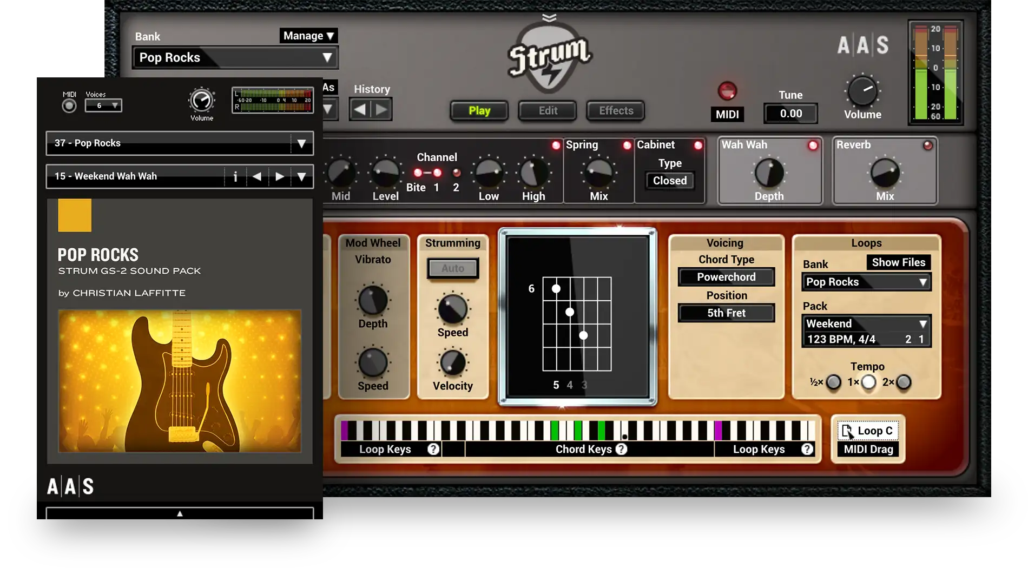This screenshot has height=568, width=1028.
Task: Go to next preset with right arrow
Action: 279,176
